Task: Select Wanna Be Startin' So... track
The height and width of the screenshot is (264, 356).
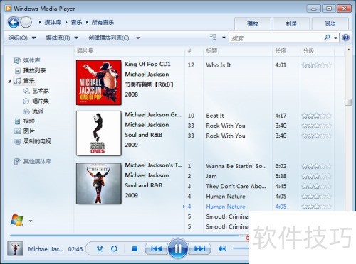Action: 236,166
